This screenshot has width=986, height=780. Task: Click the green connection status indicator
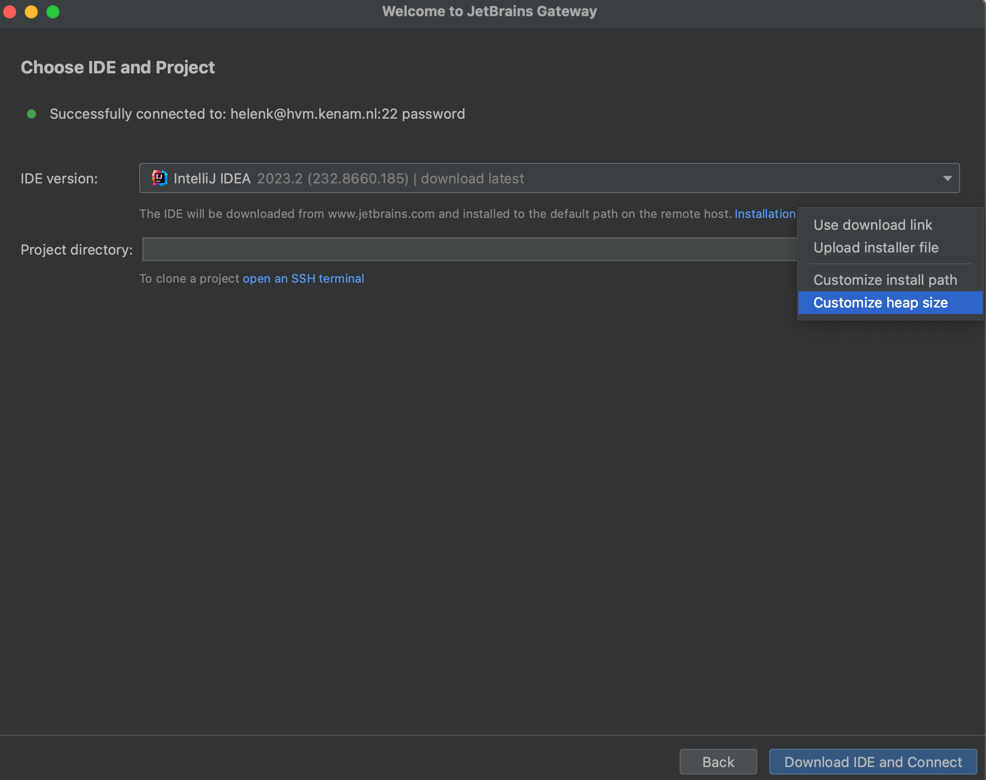(x=32, y=114)
